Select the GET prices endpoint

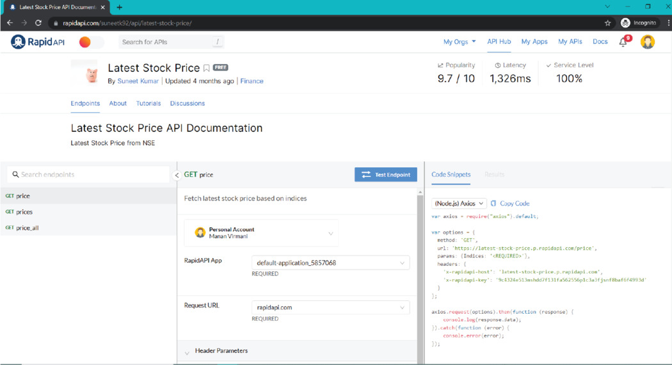88,212
